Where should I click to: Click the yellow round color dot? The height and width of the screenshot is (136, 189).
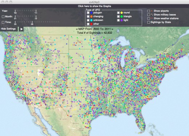122,13
